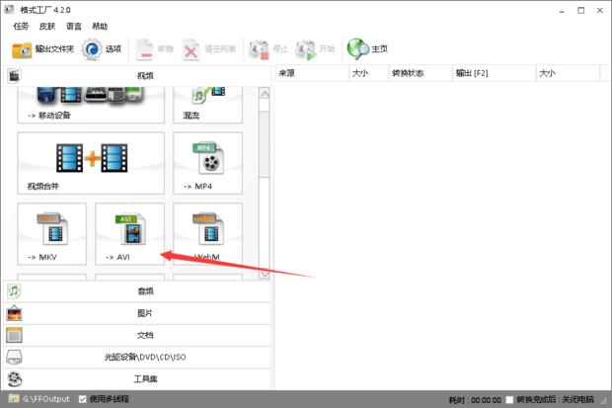This screenshot has height=408, width=612.
Task: Select the WebM conversion format
Action: [x=208, y=235]
